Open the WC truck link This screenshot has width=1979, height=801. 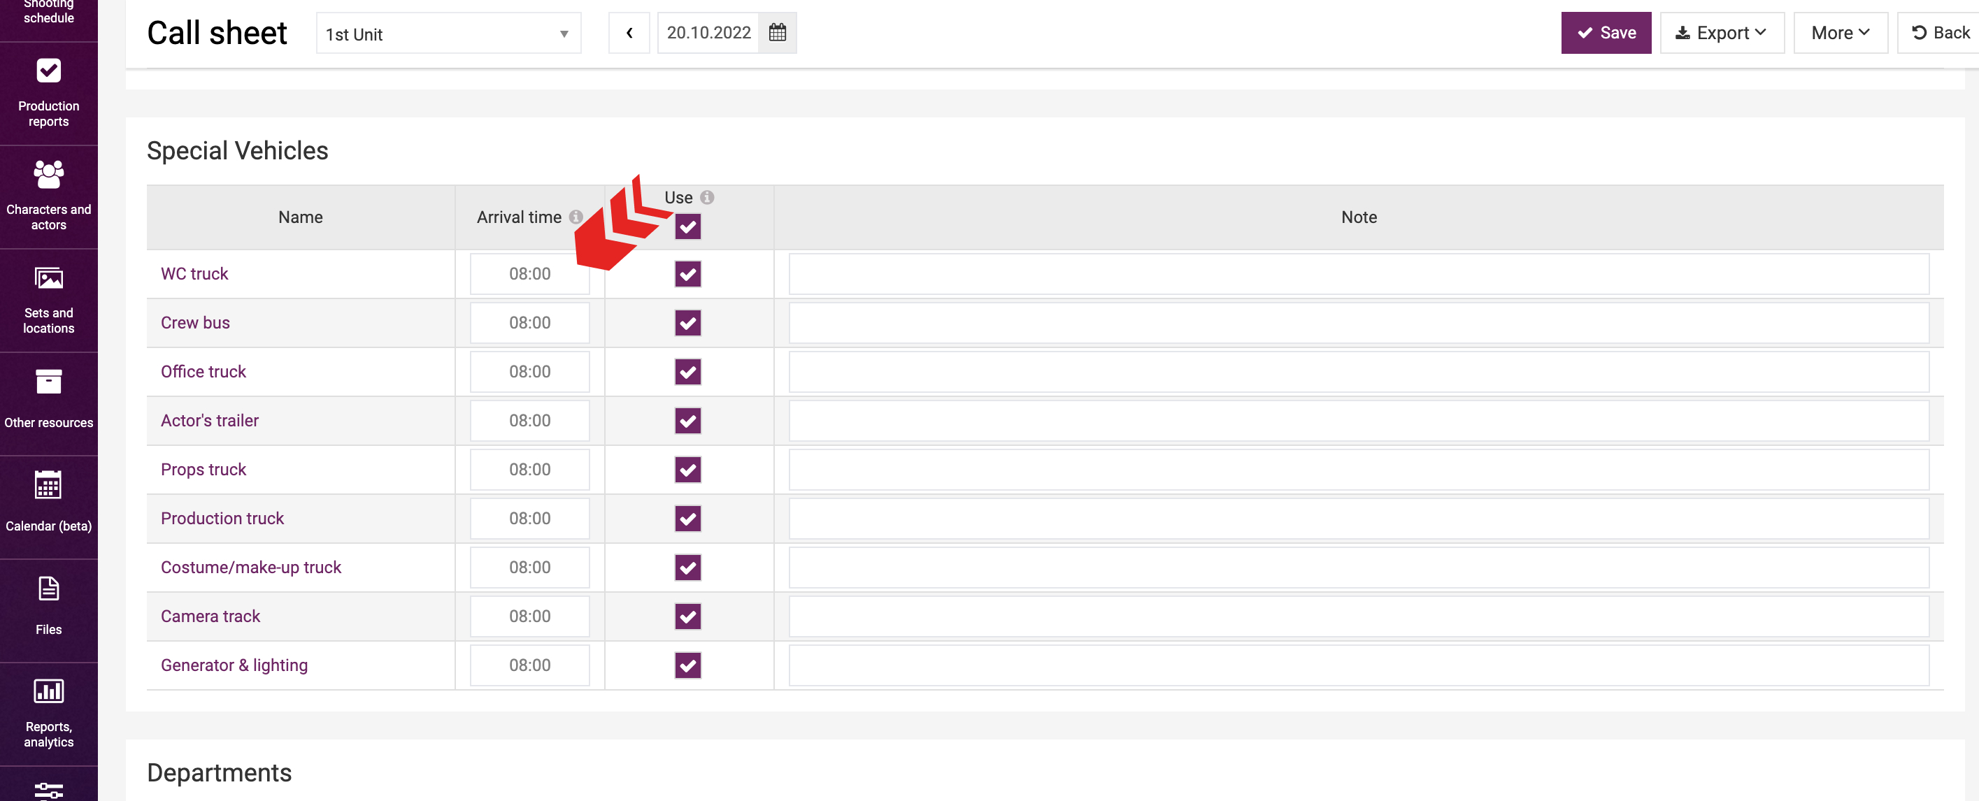[x=194, y=274]
